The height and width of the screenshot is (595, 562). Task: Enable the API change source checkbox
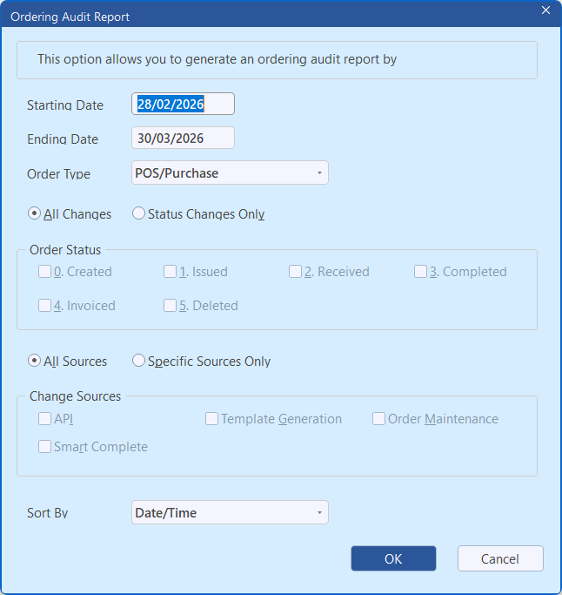44,419
